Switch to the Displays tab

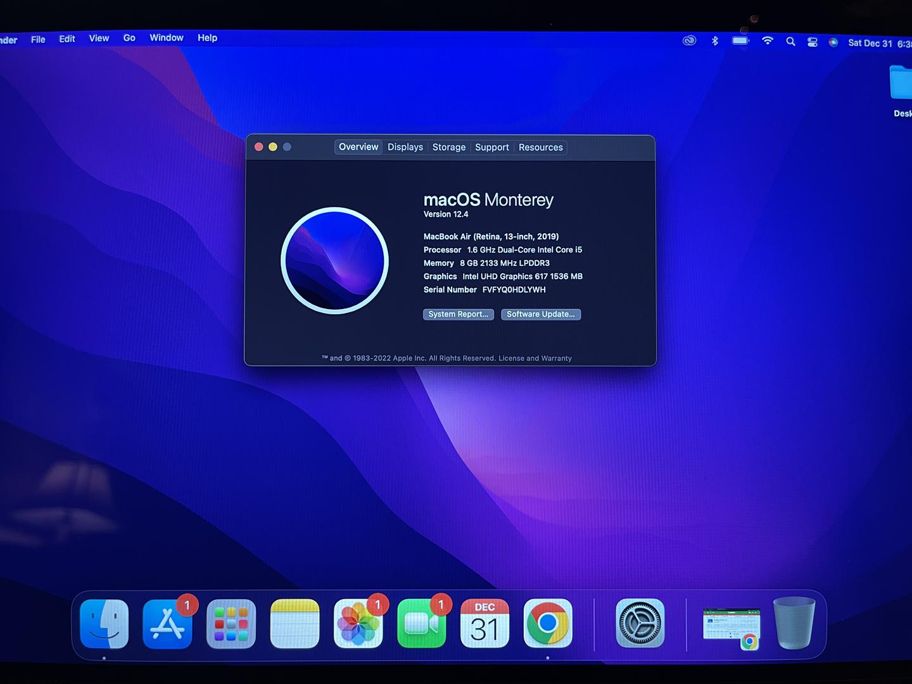pyautogui.click(x=405, y=147)
